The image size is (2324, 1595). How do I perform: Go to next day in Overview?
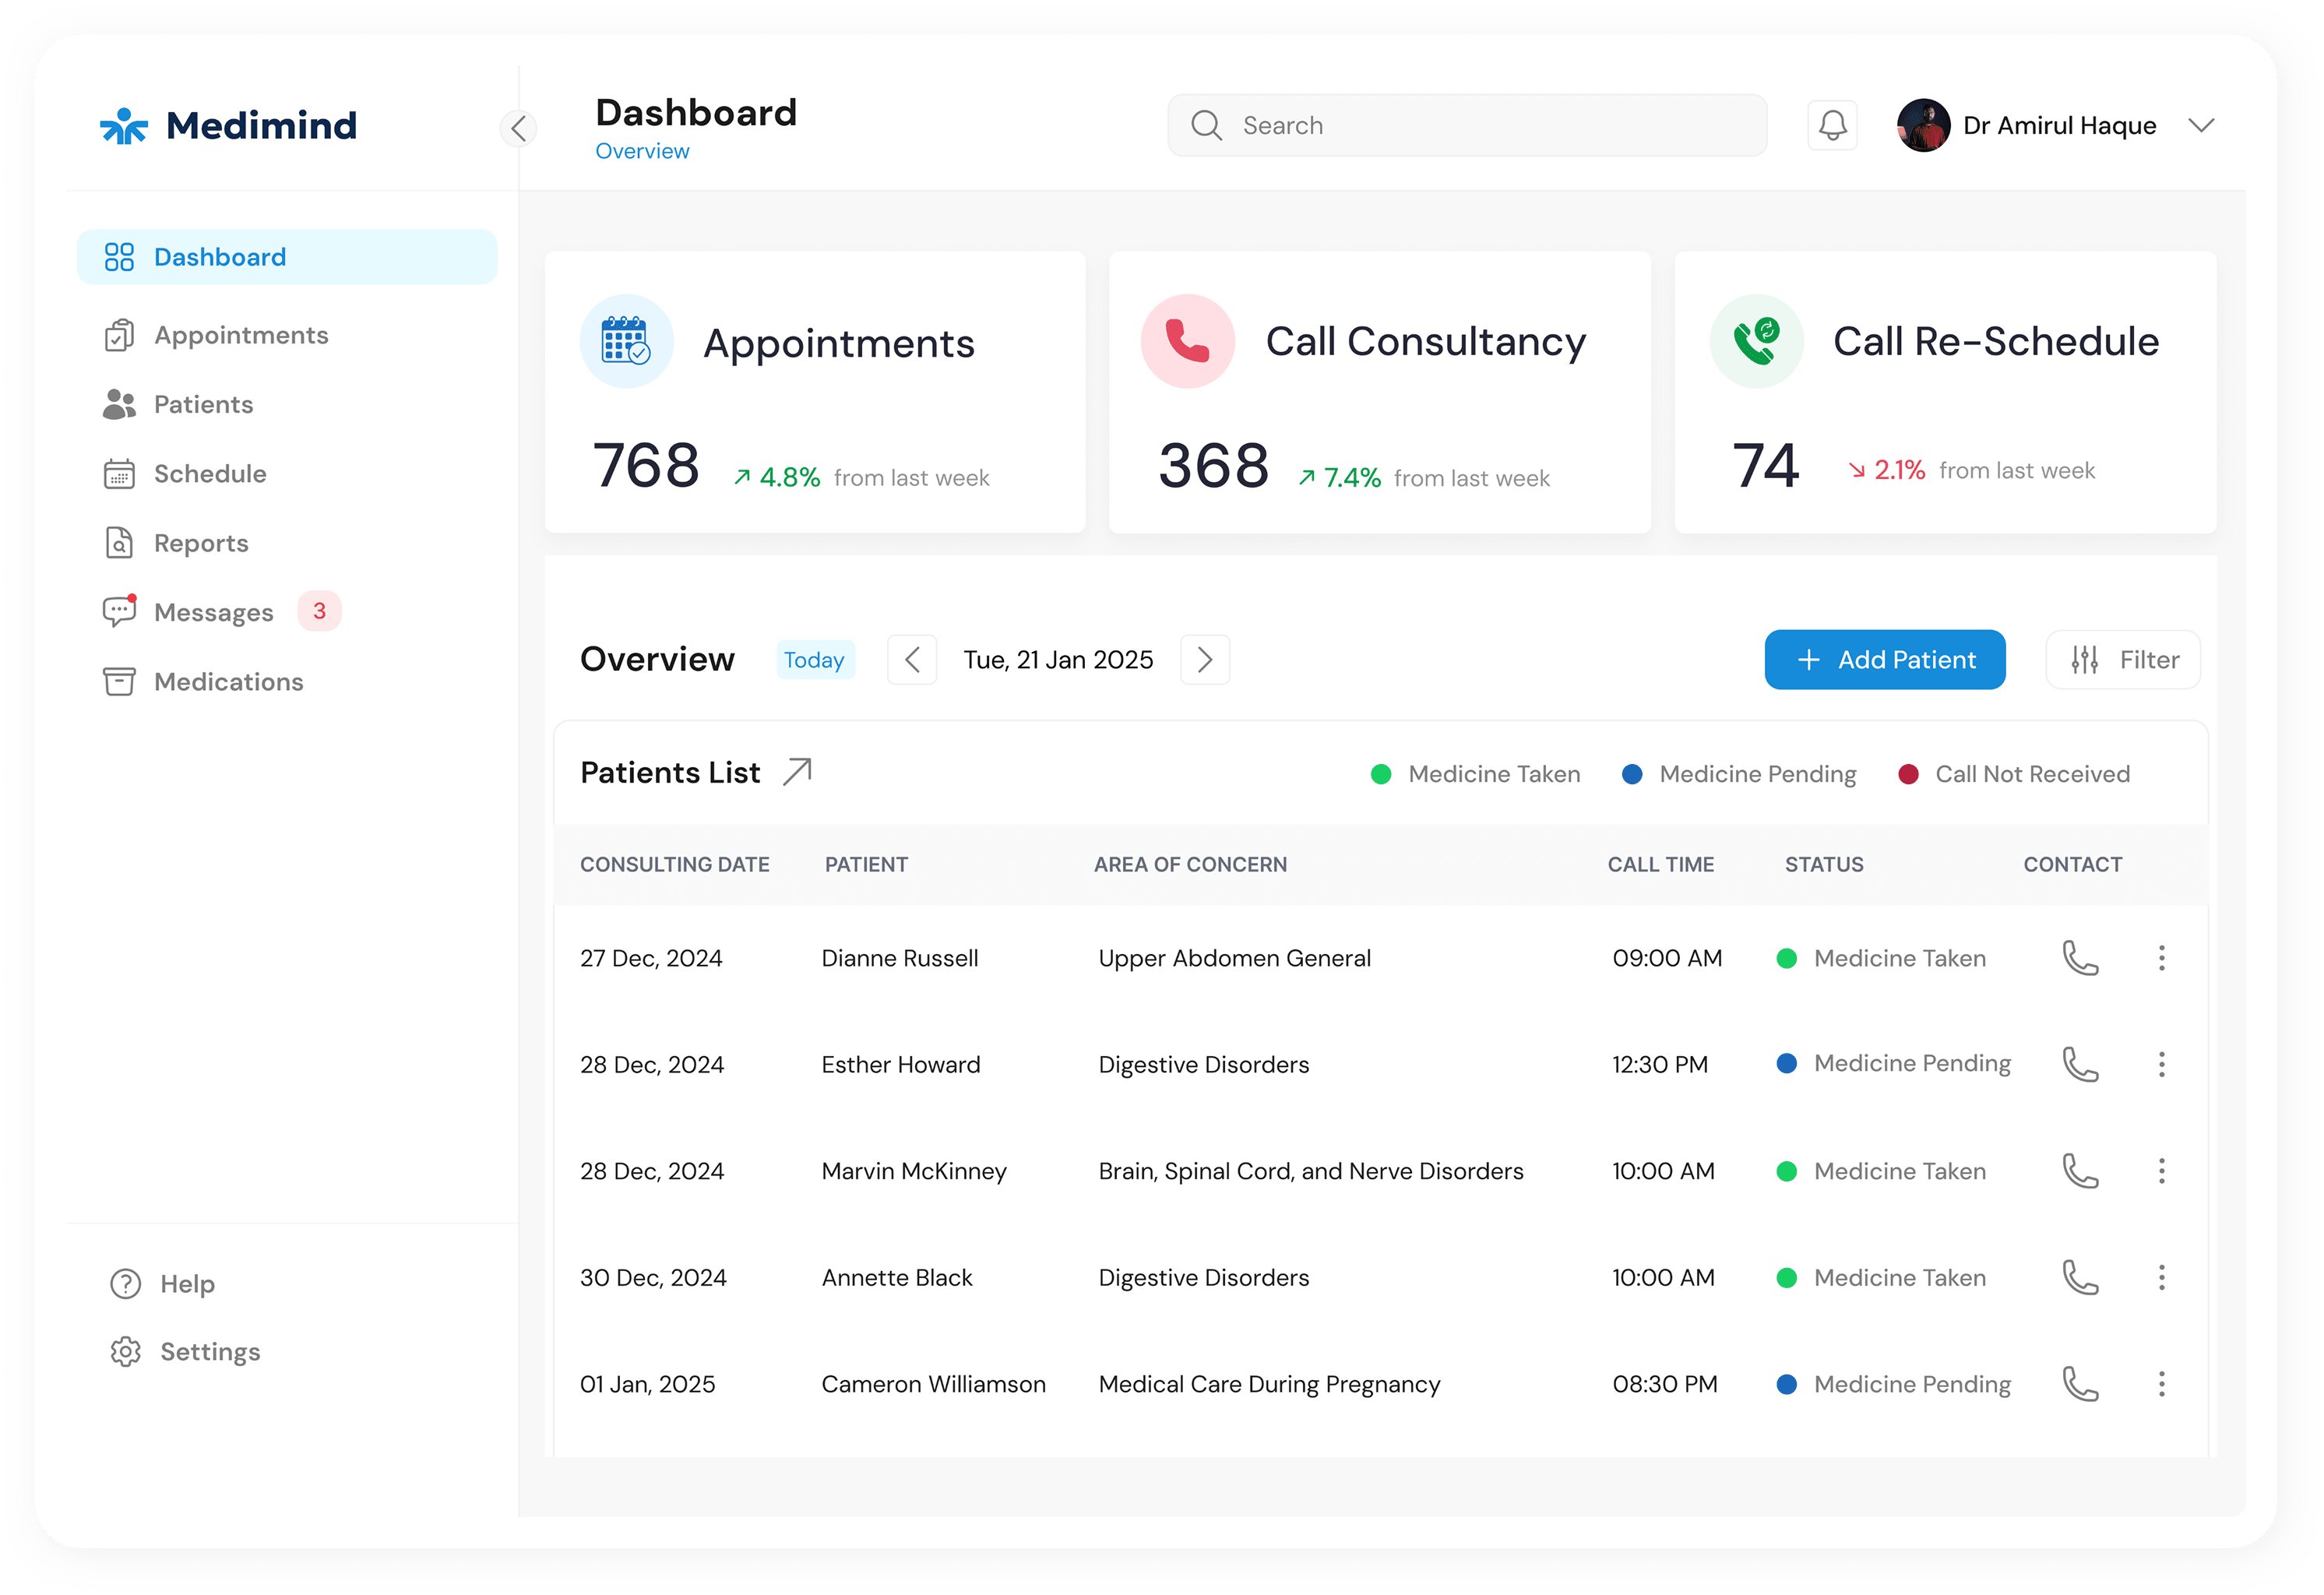1205,660
